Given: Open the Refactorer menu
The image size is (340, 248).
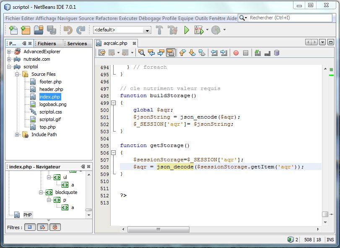Looking at the screenshot, I should coord(106,18).
